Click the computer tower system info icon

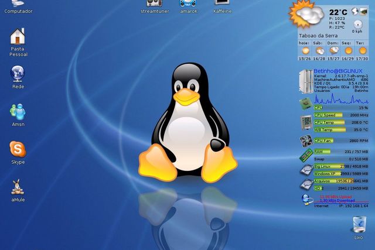[306, 81]
